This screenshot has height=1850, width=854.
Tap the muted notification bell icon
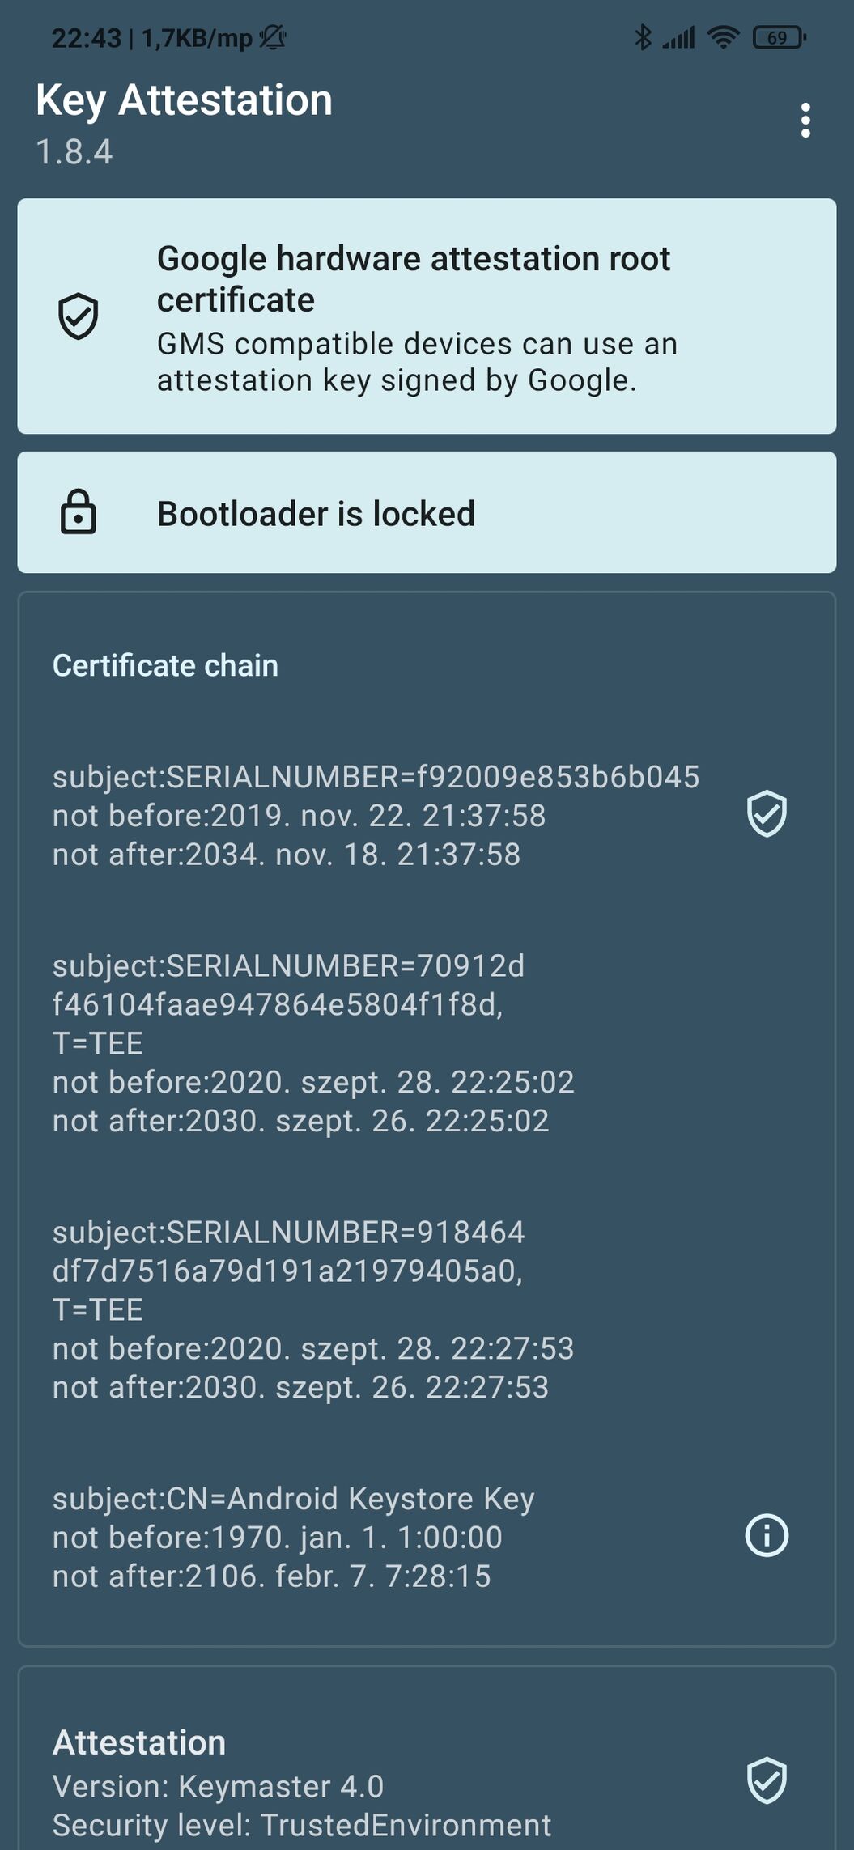tap(273, 37)
